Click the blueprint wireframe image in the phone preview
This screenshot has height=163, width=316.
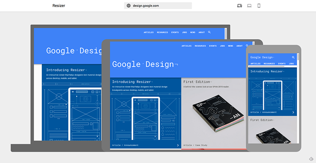(x=273, y=93)
